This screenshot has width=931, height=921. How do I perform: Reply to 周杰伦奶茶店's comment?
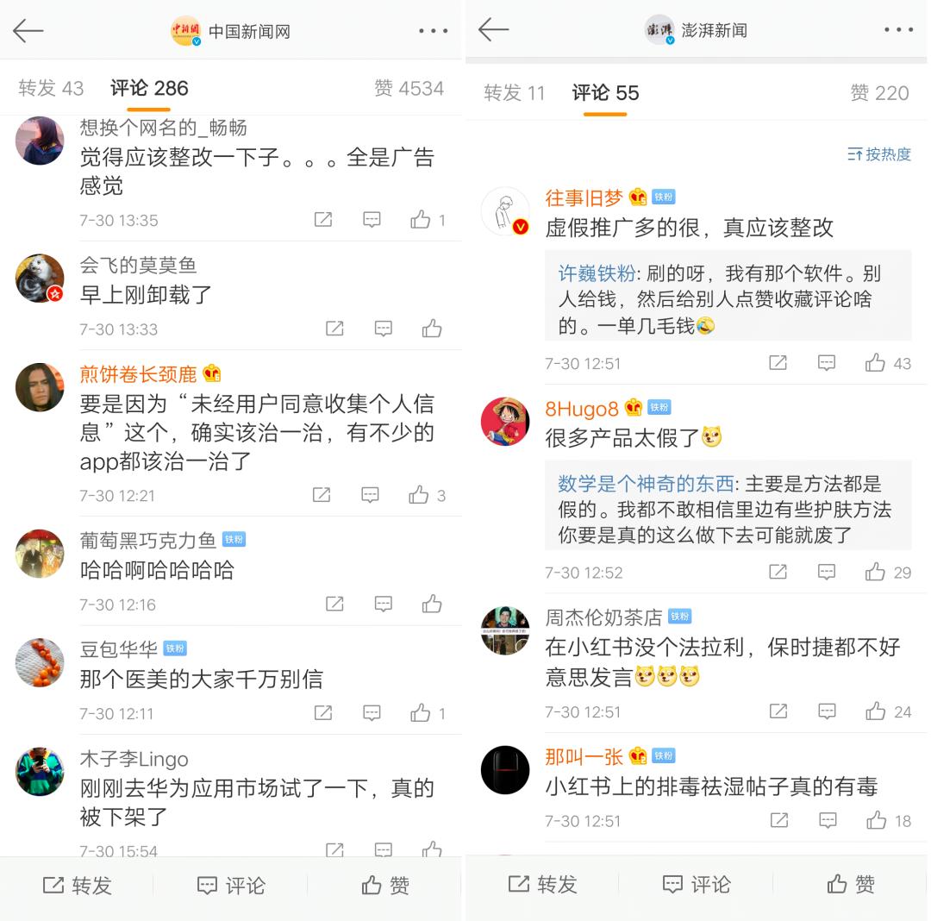827,711
